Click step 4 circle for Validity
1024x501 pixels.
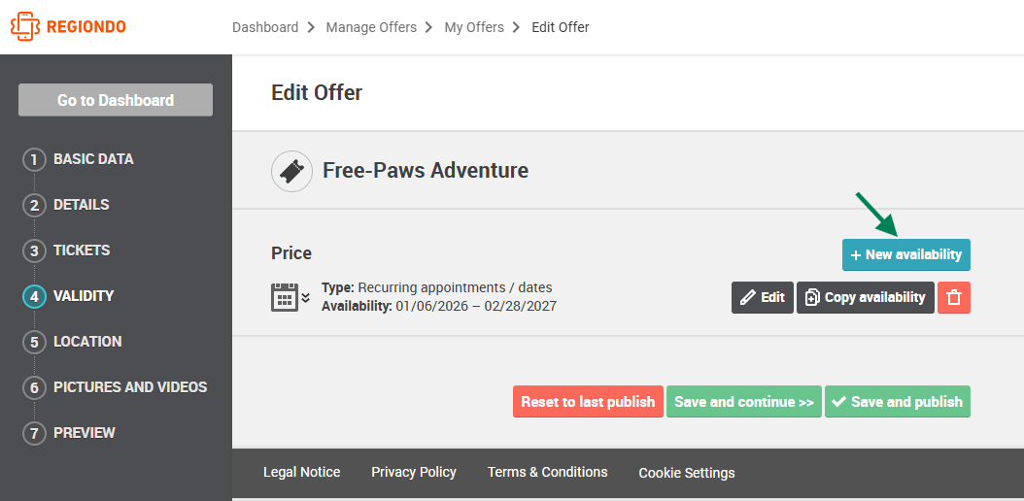(x=34, y=297)
